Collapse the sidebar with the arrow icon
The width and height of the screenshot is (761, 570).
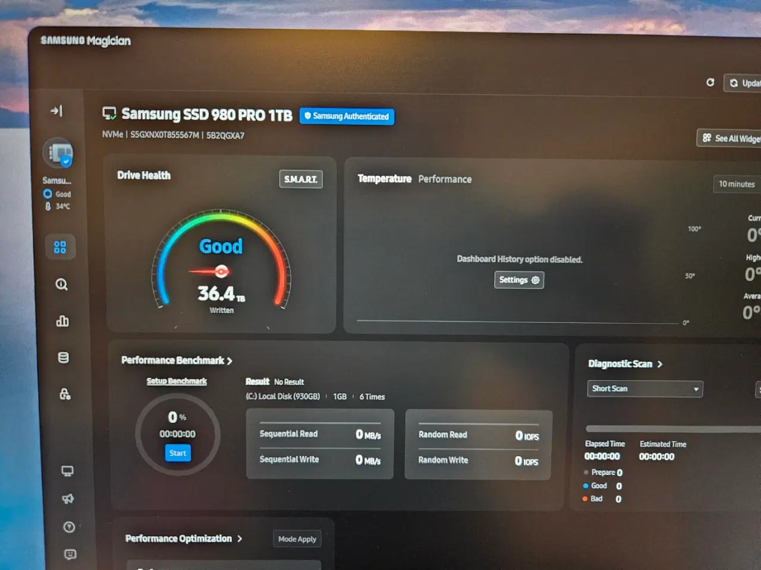(x=56, y=110)
